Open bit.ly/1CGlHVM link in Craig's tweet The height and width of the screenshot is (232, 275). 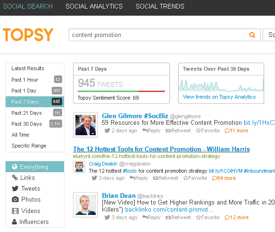(x=226, y=171)
